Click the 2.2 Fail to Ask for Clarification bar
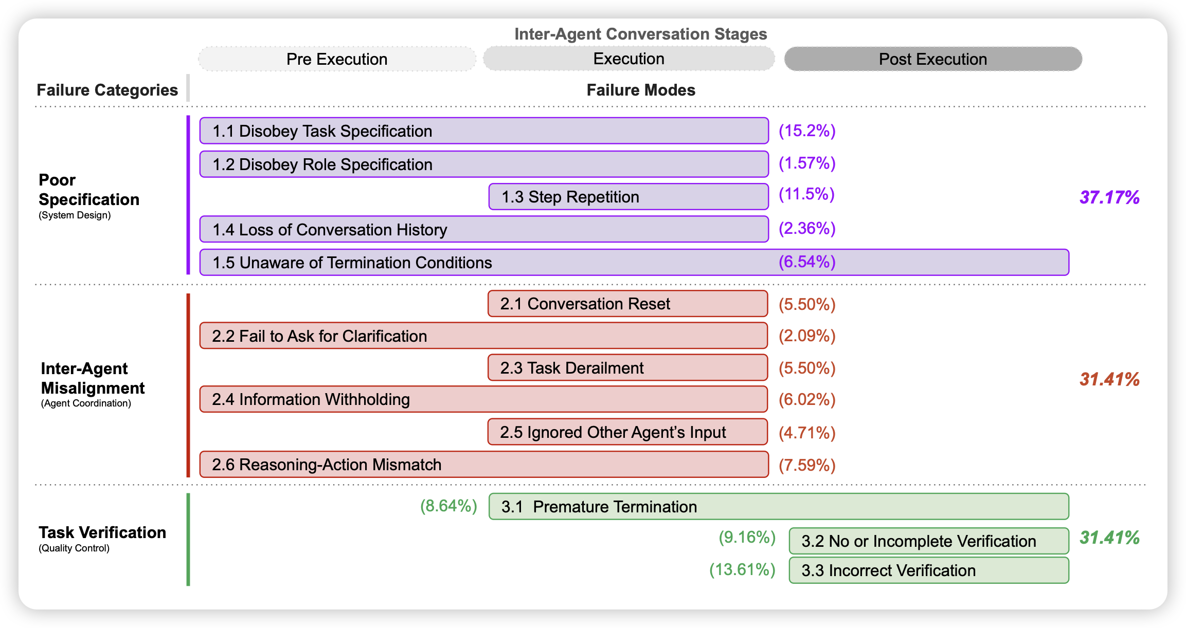This screenshot has width=1186, height=628. [x=483, y=336]
